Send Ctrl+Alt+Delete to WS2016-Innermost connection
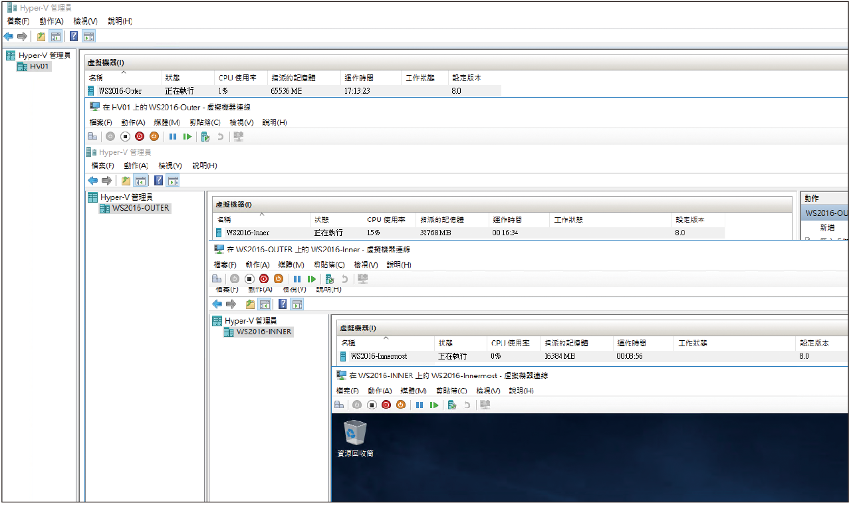851x505 pixels. 339,405
